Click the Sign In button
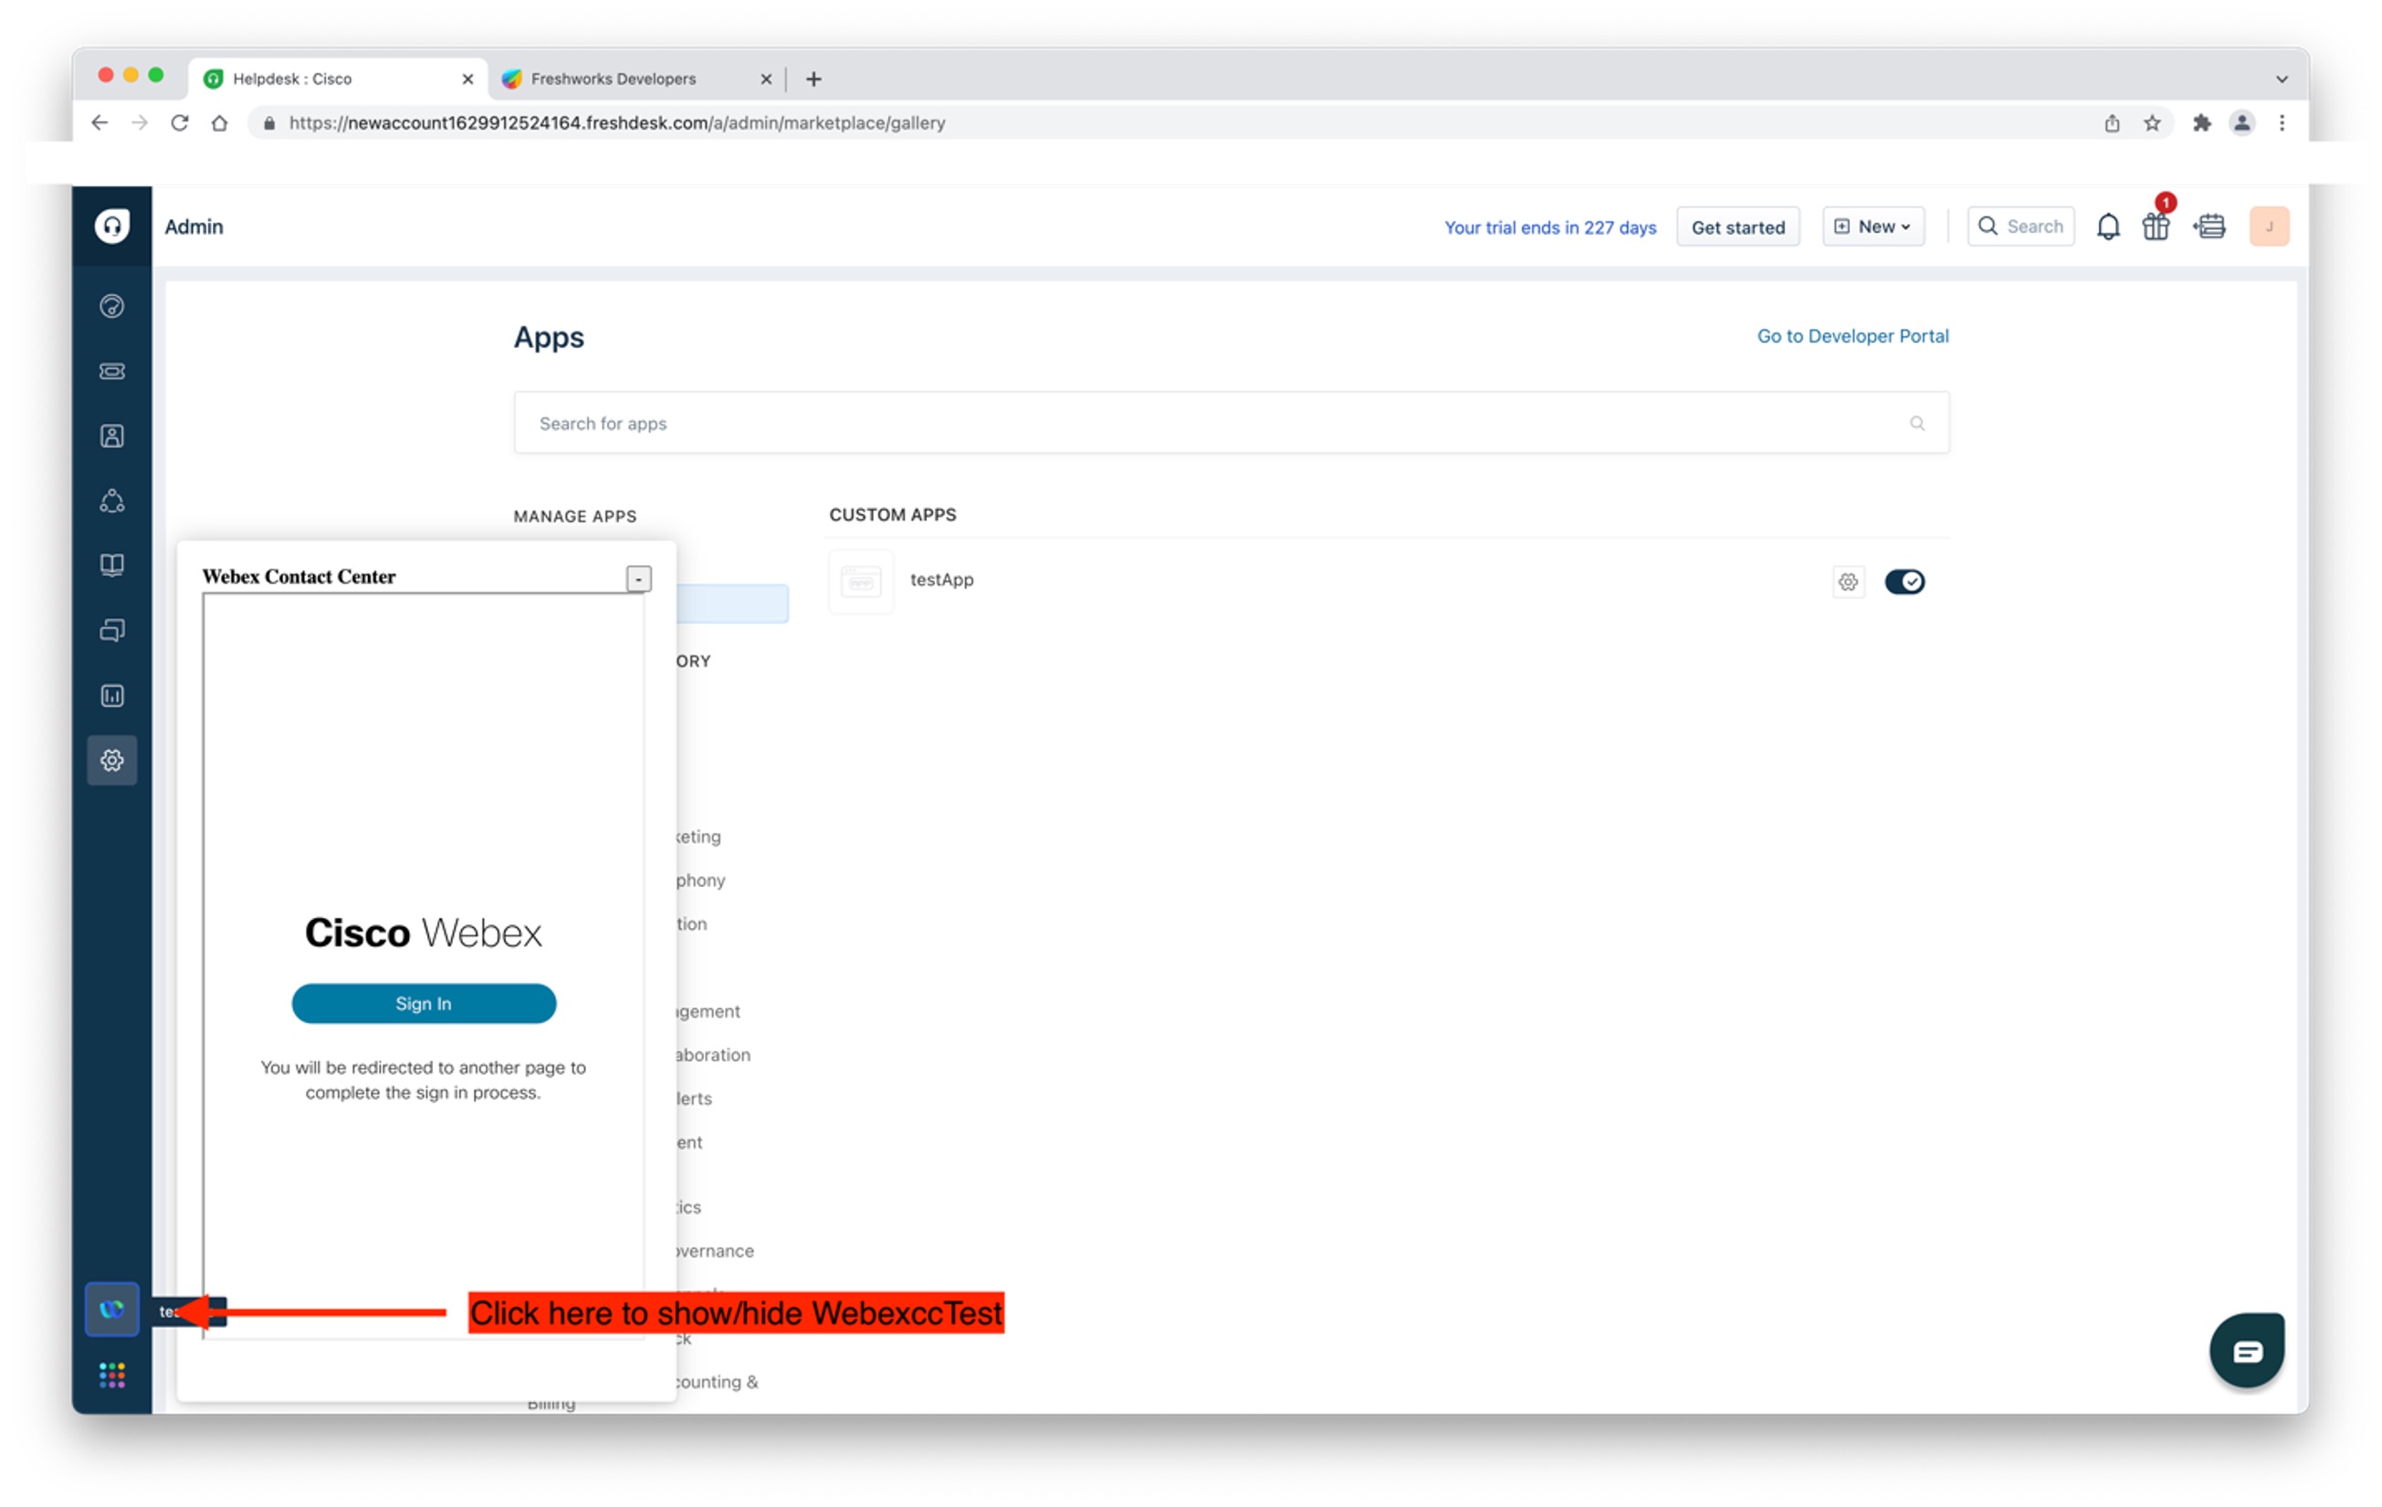 (x=424, y=1004)
